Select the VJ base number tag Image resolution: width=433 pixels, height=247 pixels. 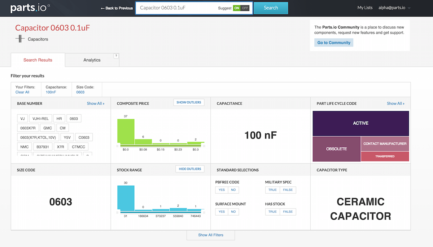(x=22, y=118)
